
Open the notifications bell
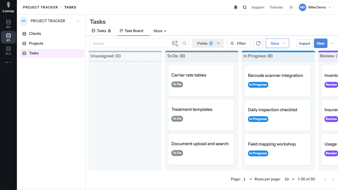click(x=236, y=7)
